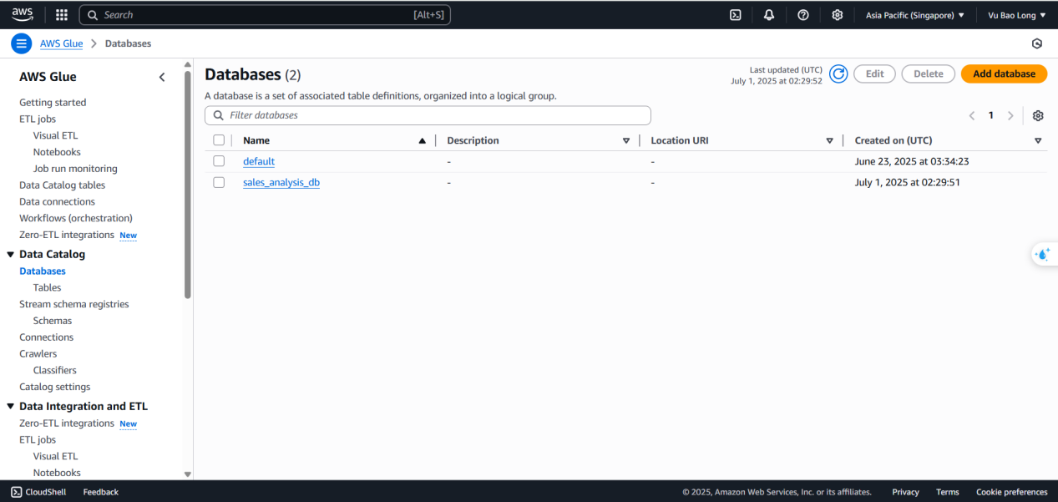The image size is (1058, 502).
Task: Launch CloudShell from top bar icon
Action: 736,15
